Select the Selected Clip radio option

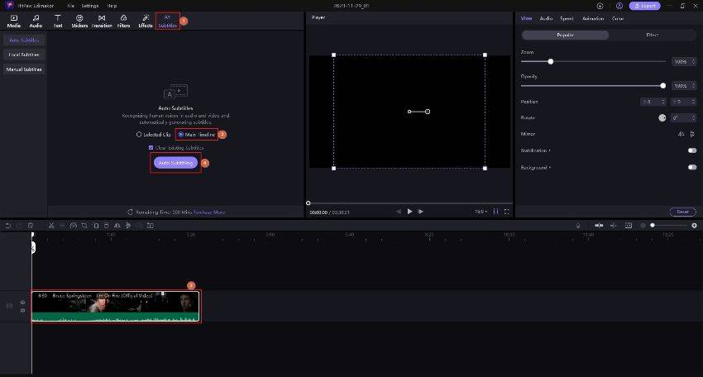click(139, 134)
